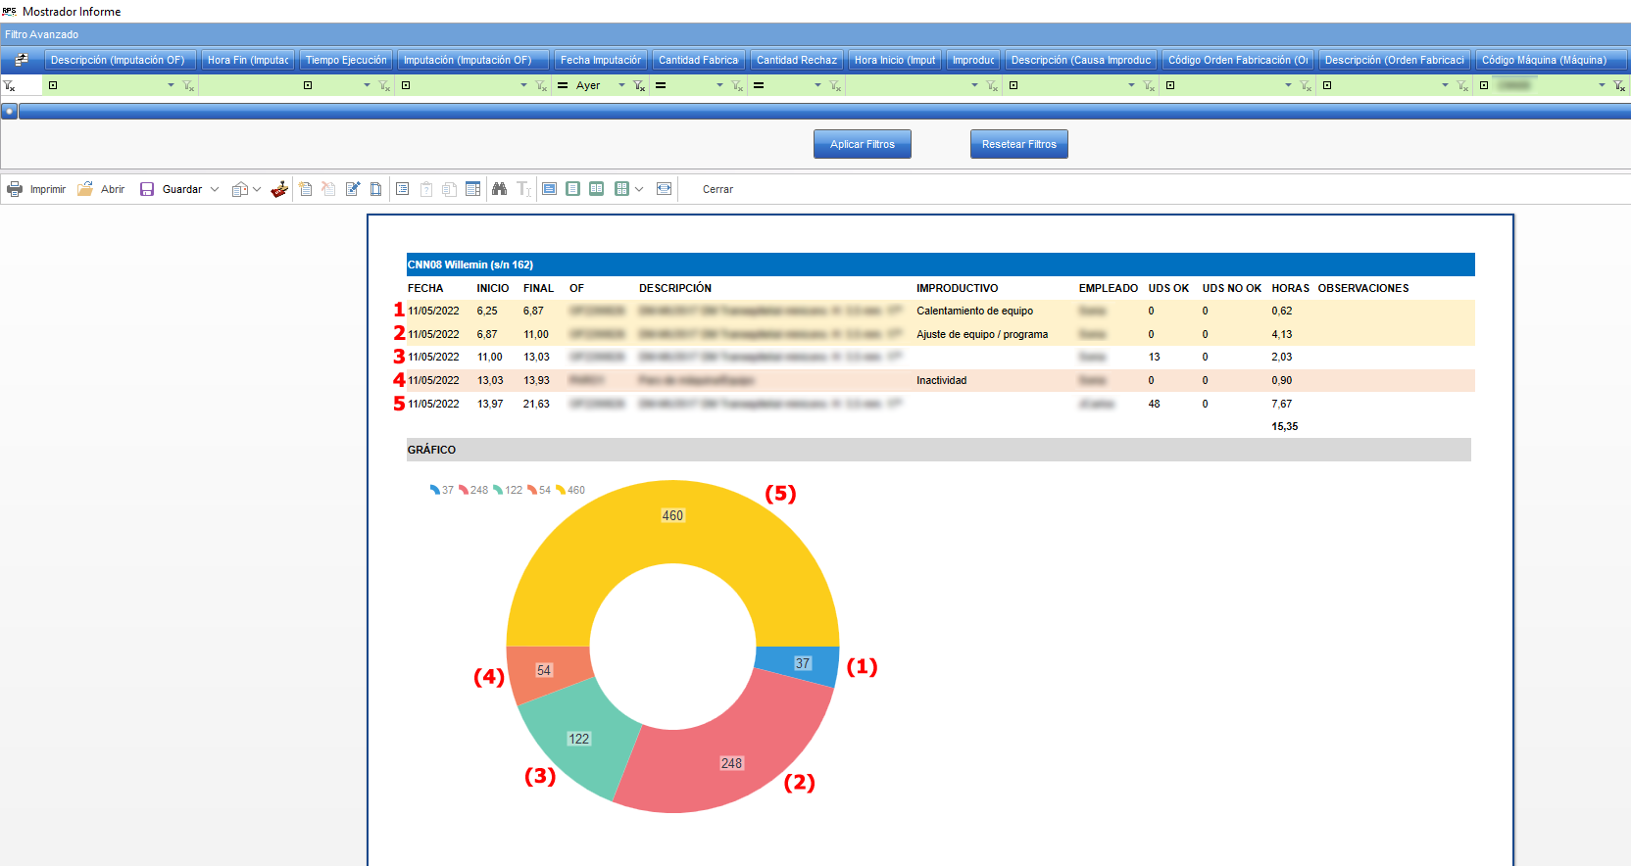Click the Fecha Imputación column header
1631x866 pixels.
coord(601,60)
